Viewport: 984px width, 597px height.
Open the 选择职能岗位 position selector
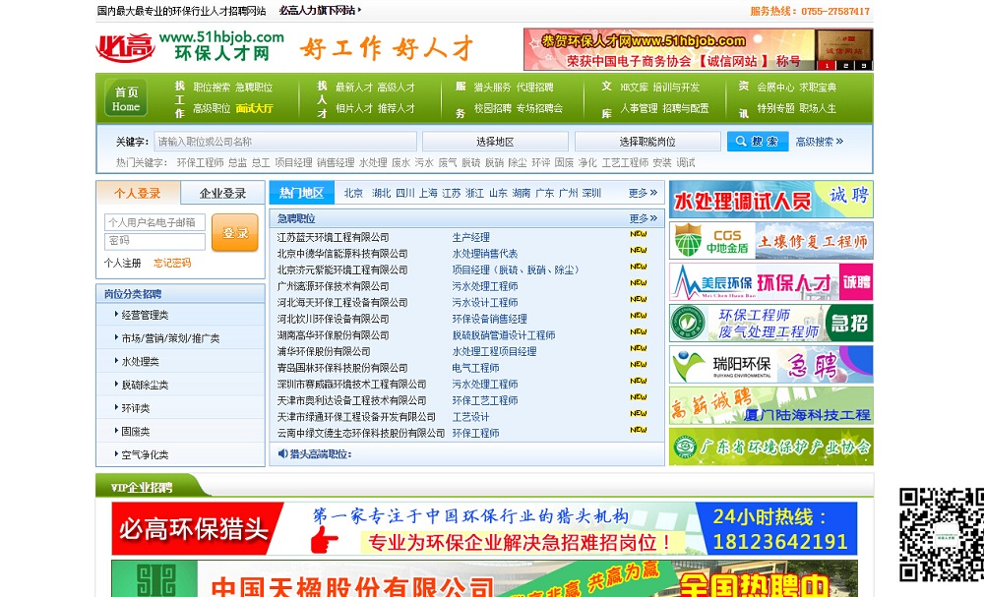(647, 141)
